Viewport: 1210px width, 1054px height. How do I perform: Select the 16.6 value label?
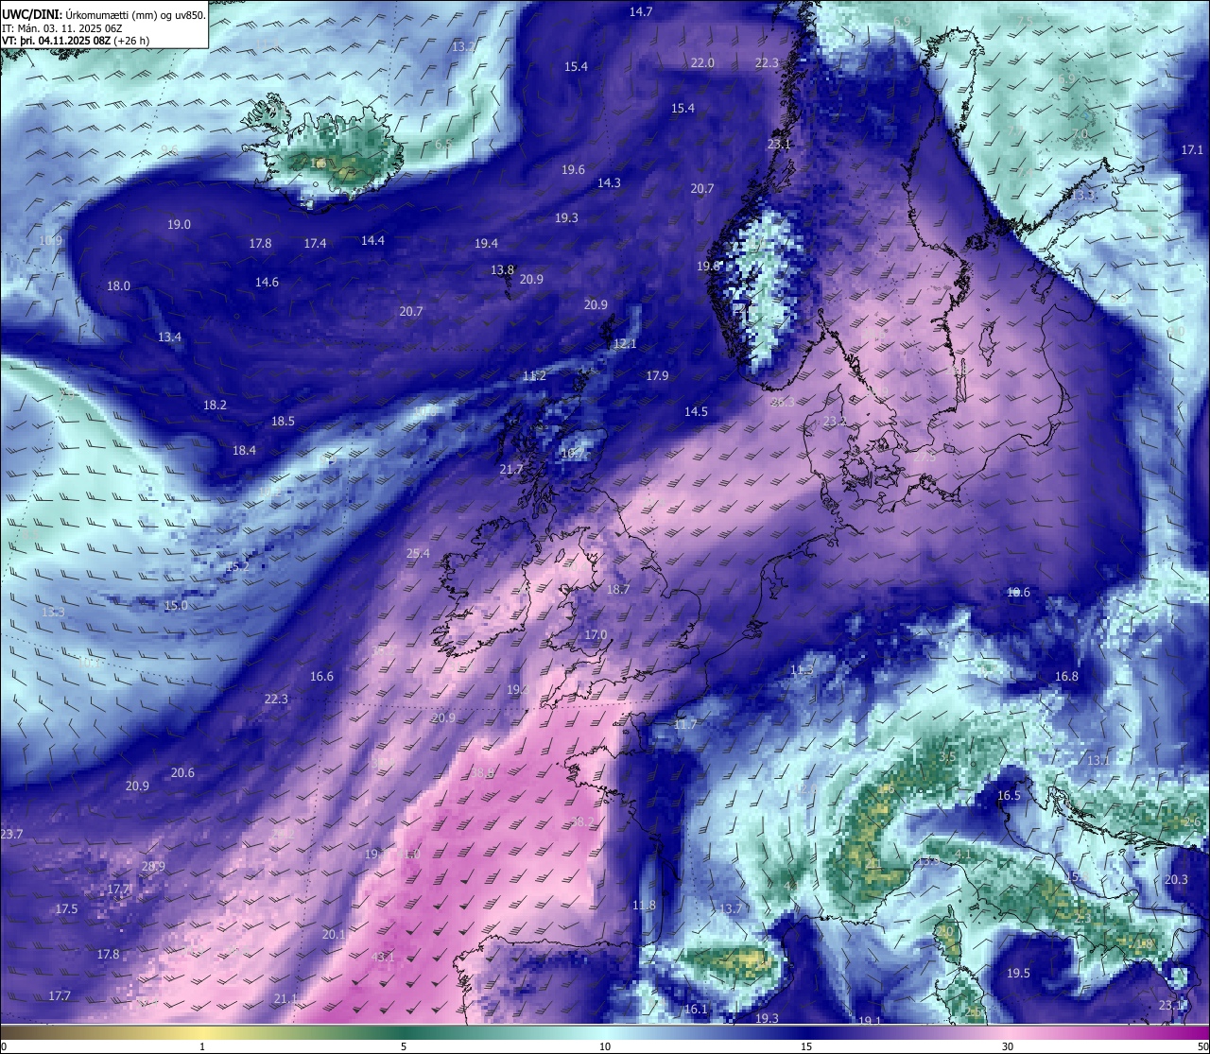pos(321,677)
